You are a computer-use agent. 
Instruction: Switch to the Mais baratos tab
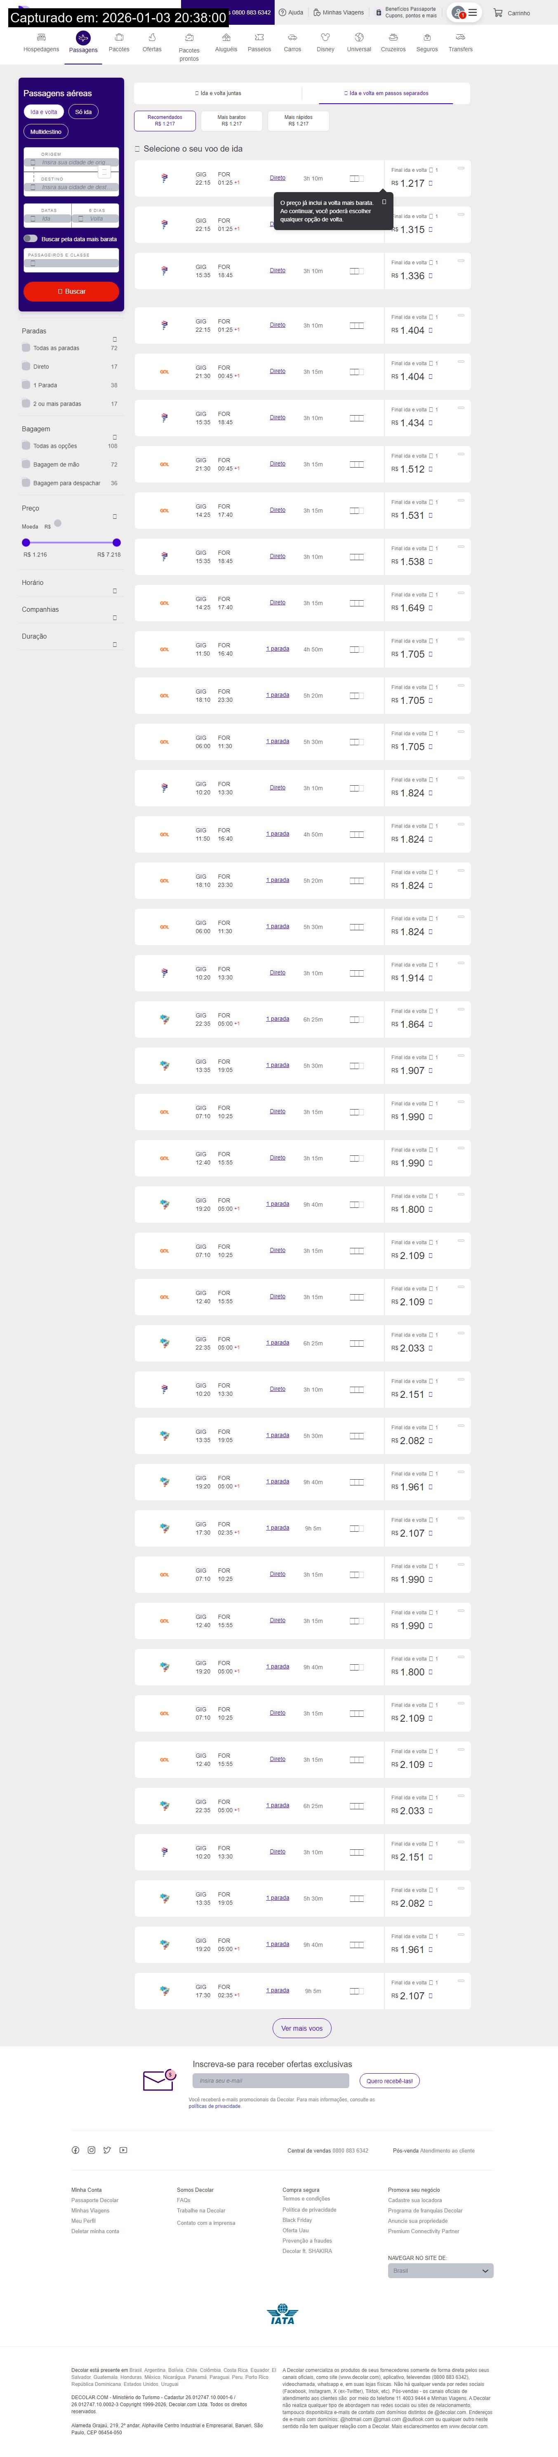(x=231, y=120)
